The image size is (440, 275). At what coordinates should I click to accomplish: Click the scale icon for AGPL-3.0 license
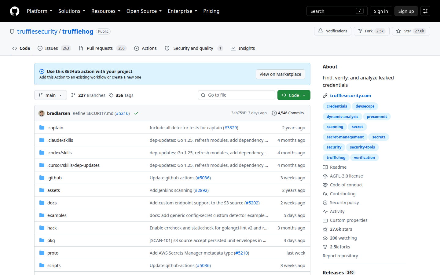(x=325, y=176)
